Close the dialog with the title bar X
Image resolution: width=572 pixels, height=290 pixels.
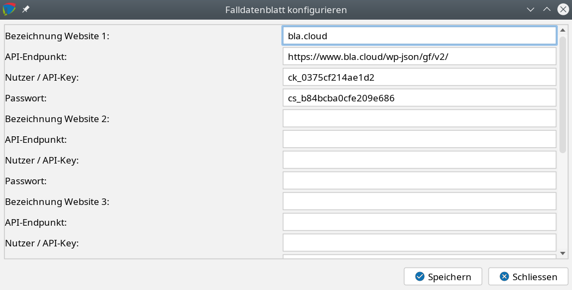[563, 9]
